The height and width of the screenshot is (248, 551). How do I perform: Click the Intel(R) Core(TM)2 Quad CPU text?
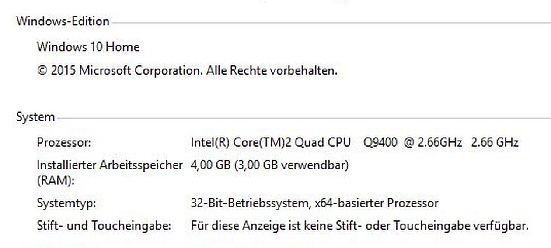point(270,143)
